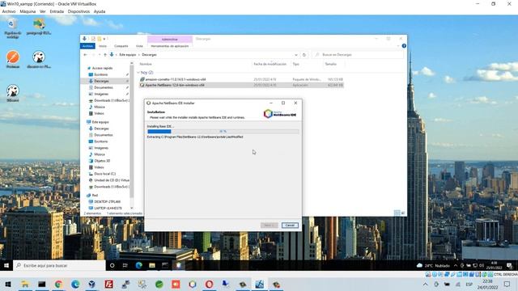
Task: Sort files by the Nombre column
Action: point(146,64)
